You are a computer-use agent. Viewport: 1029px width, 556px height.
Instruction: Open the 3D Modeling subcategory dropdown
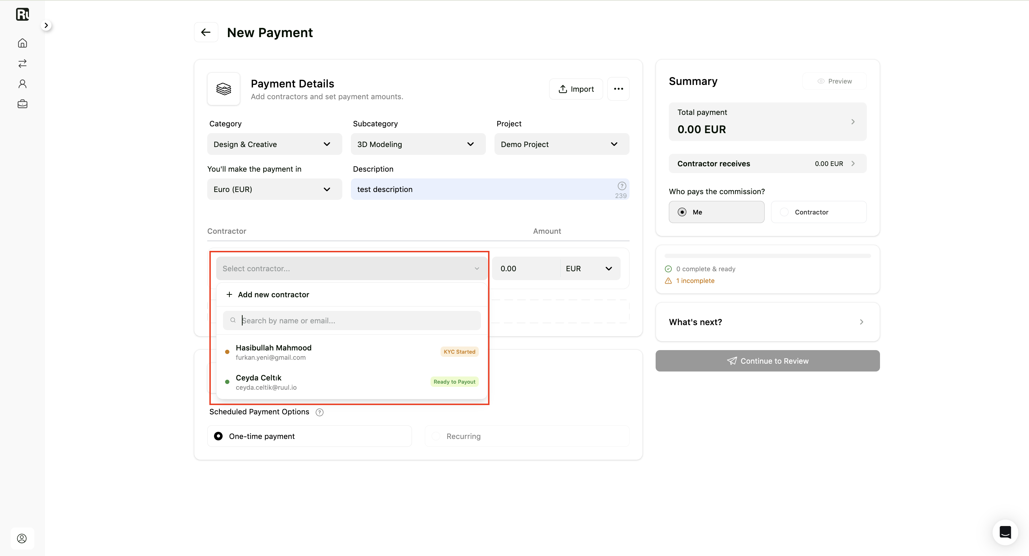pyautogui.click(x=418, y=145)
